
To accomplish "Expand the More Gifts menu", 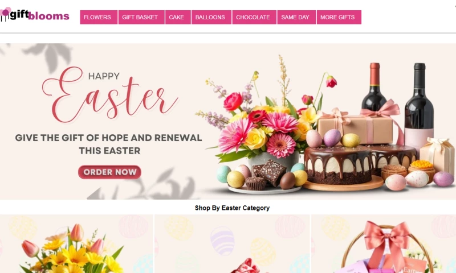I will coord(339,17).
